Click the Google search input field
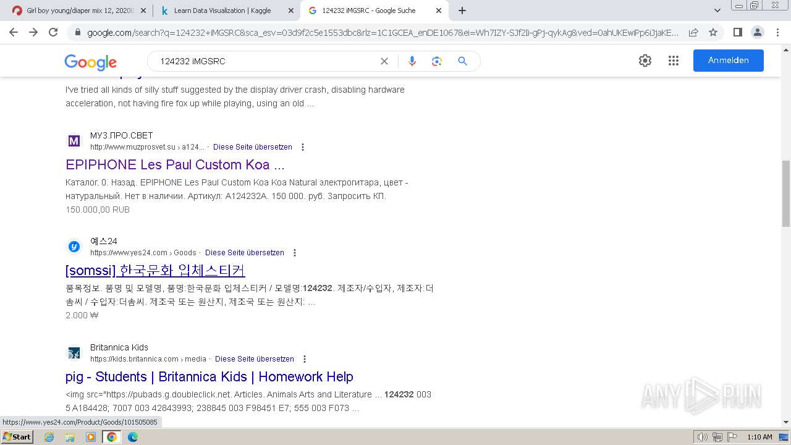The height and width of the screenshot is (445, 791). coord(266,61)
